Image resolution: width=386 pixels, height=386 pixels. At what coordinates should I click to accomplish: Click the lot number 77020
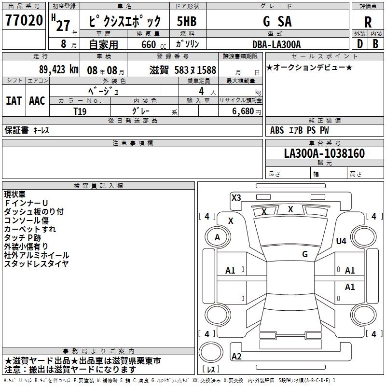point(24,20)
